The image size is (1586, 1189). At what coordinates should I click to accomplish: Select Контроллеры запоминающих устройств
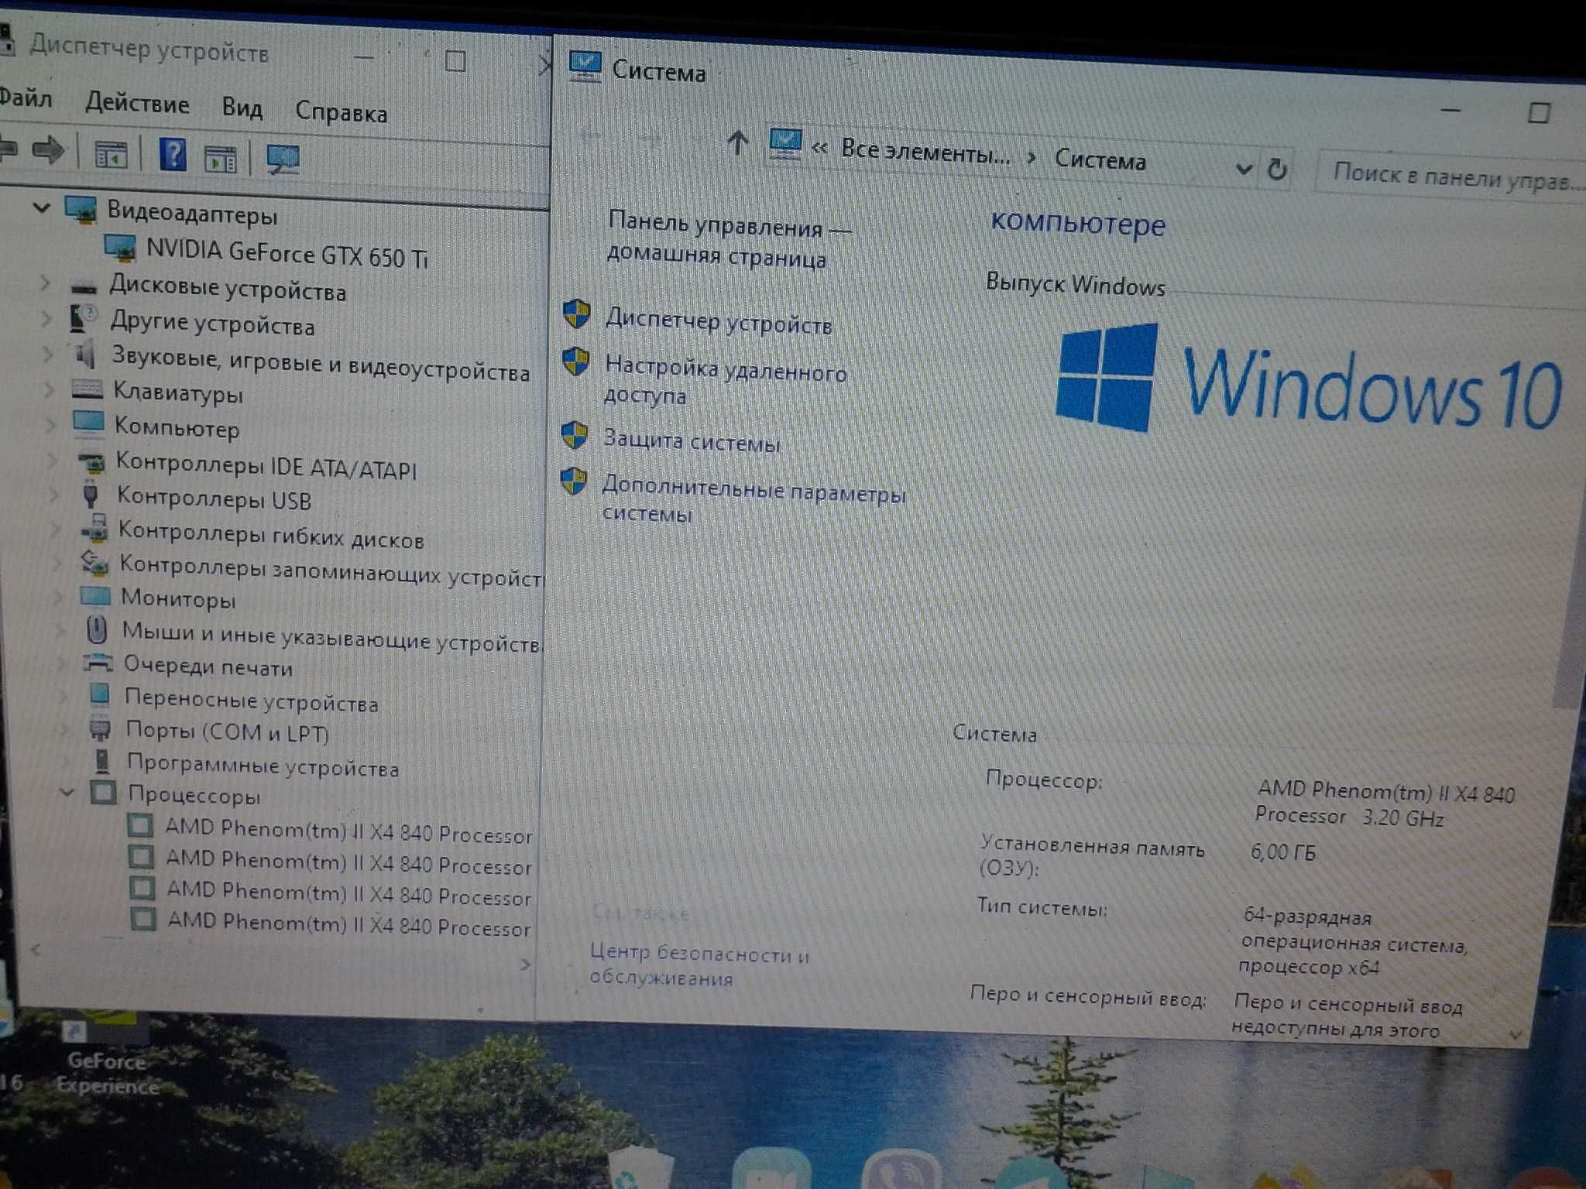(x=331, y=571)
